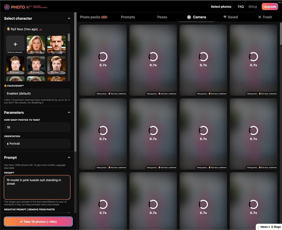Click the MRR stats text beside logo
282x230 pixels.
click(x=40, y=7)
